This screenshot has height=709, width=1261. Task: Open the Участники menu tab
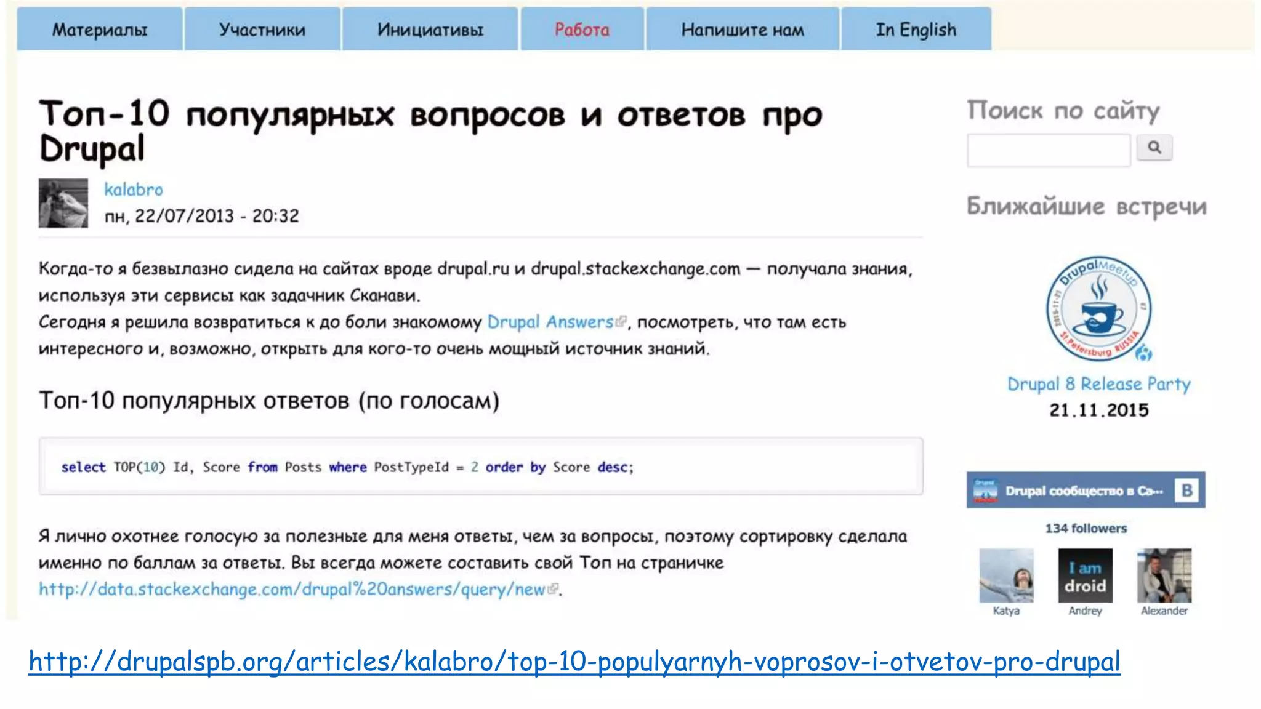pos(262,30)
